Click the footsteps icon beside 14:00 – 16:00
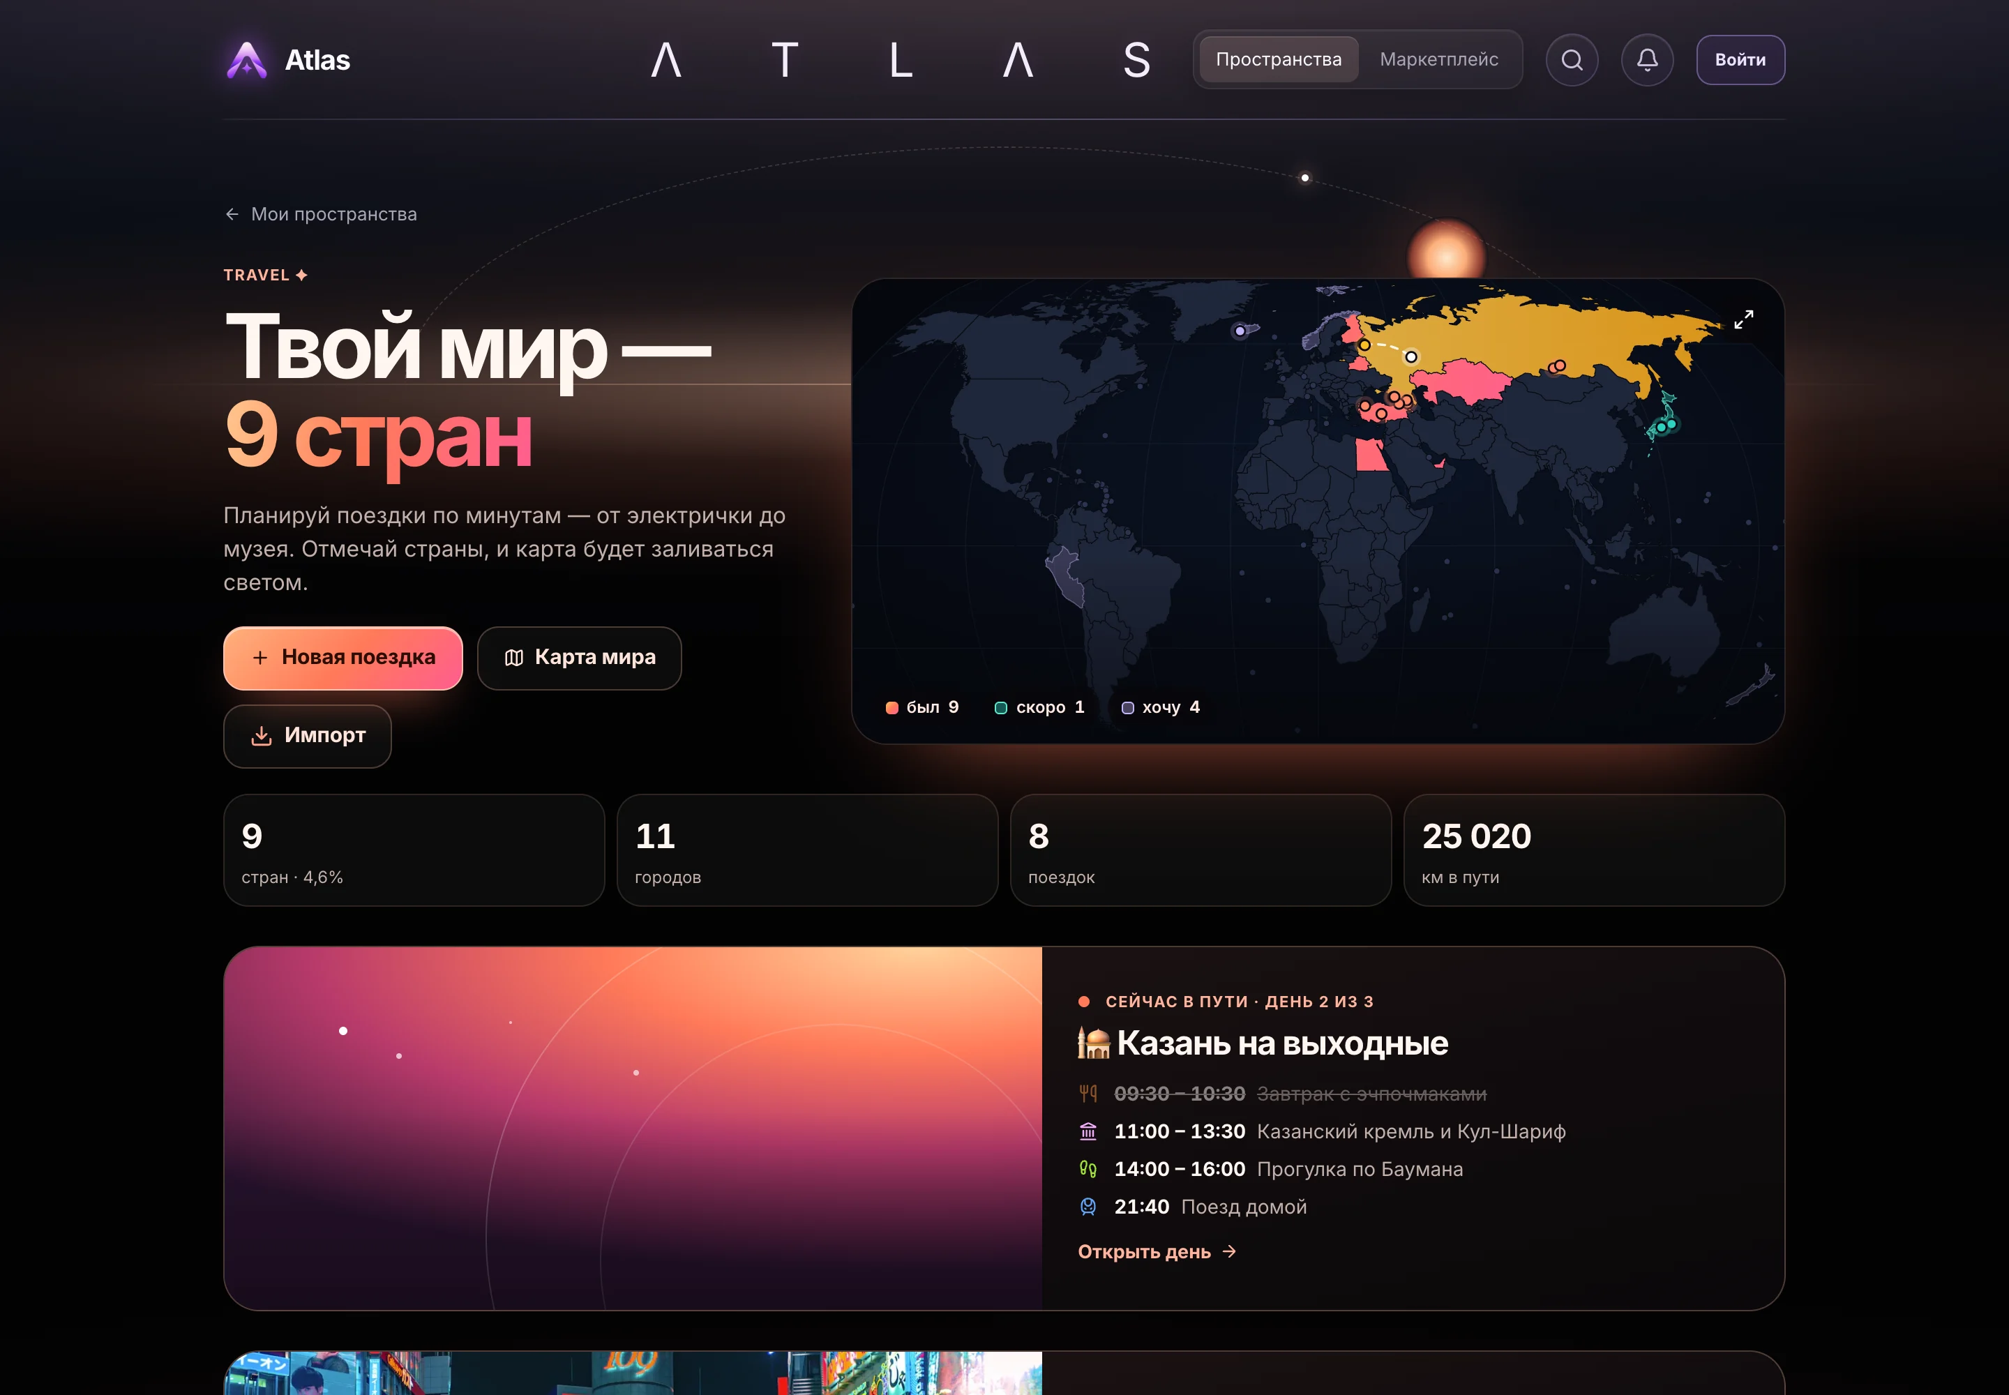This screenshot has width=2009, height=1395. coord(1088,1168)
